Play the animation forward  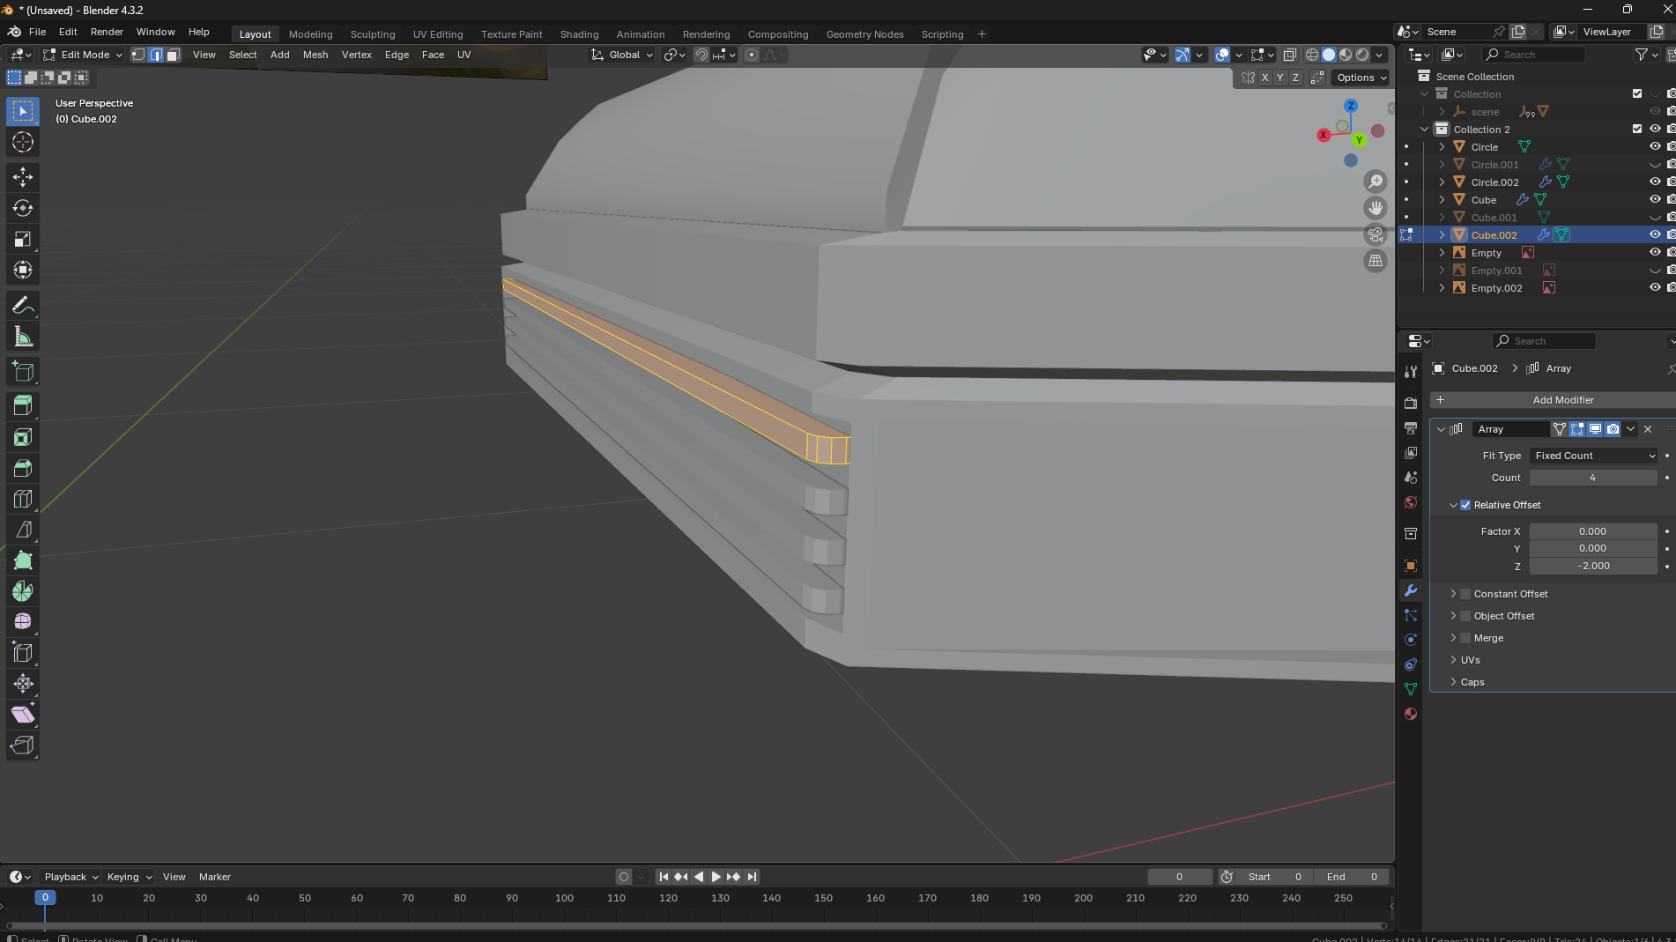(716, 877)
